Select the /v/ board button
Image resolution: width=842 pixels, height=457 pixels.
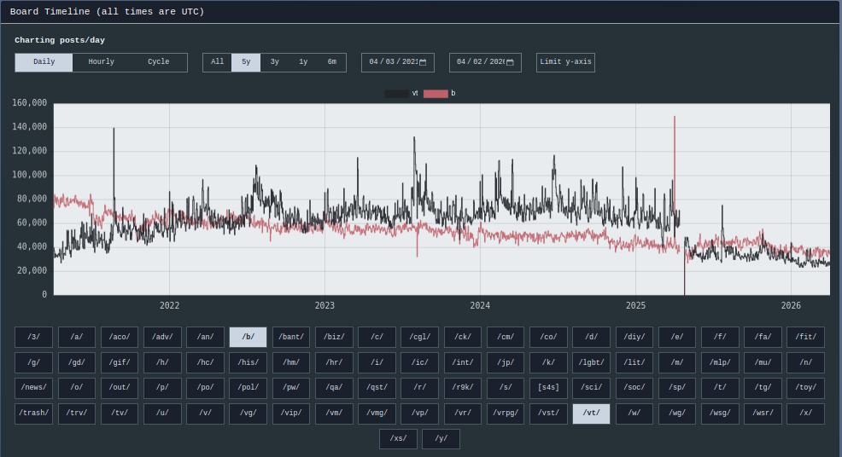[205, 414]
